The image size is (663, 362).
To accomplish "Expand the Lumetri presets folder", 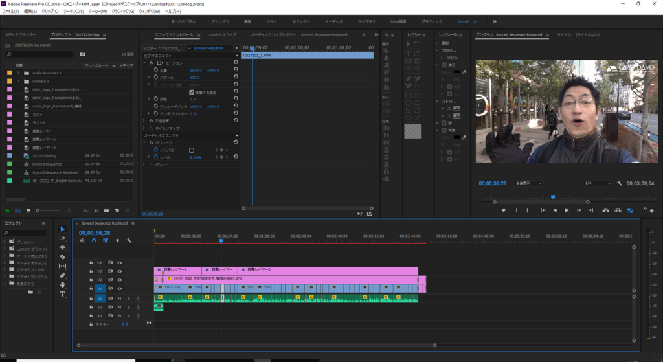I will (5, 249).
